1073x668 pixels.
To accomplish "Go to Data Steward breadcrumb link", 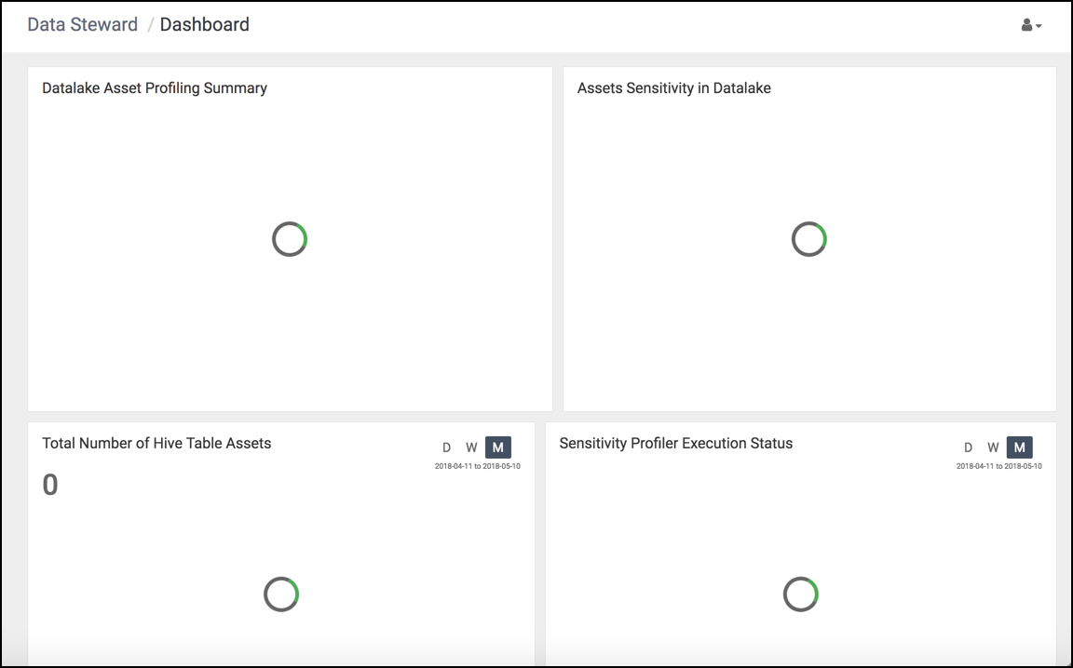I will click(x=83, y=24).
